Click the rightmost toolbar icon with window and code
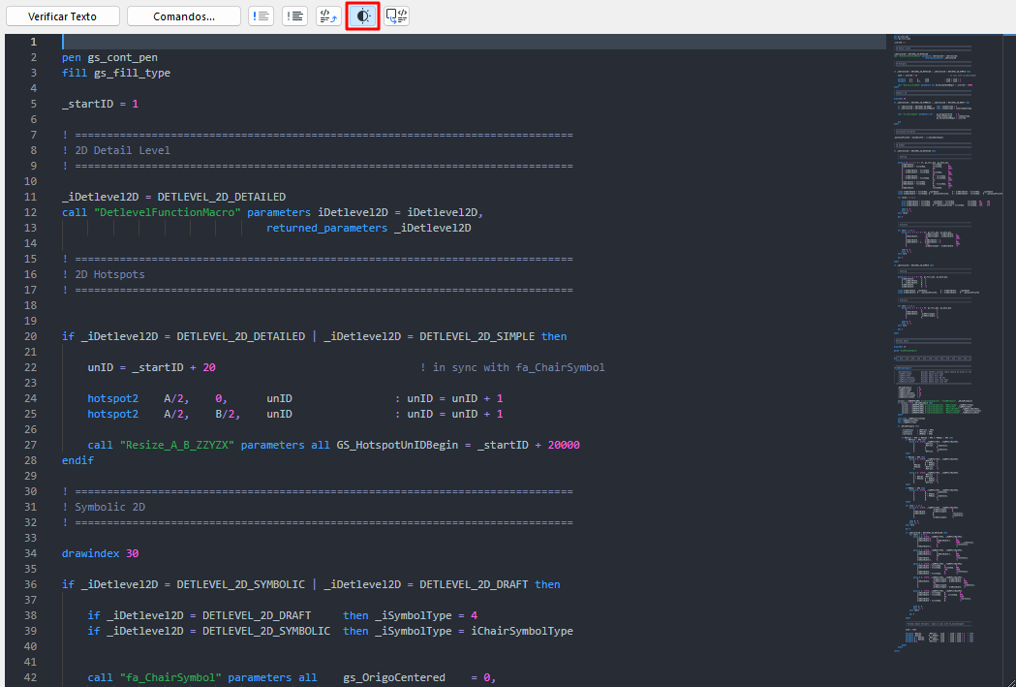 [x=396, y=16]
